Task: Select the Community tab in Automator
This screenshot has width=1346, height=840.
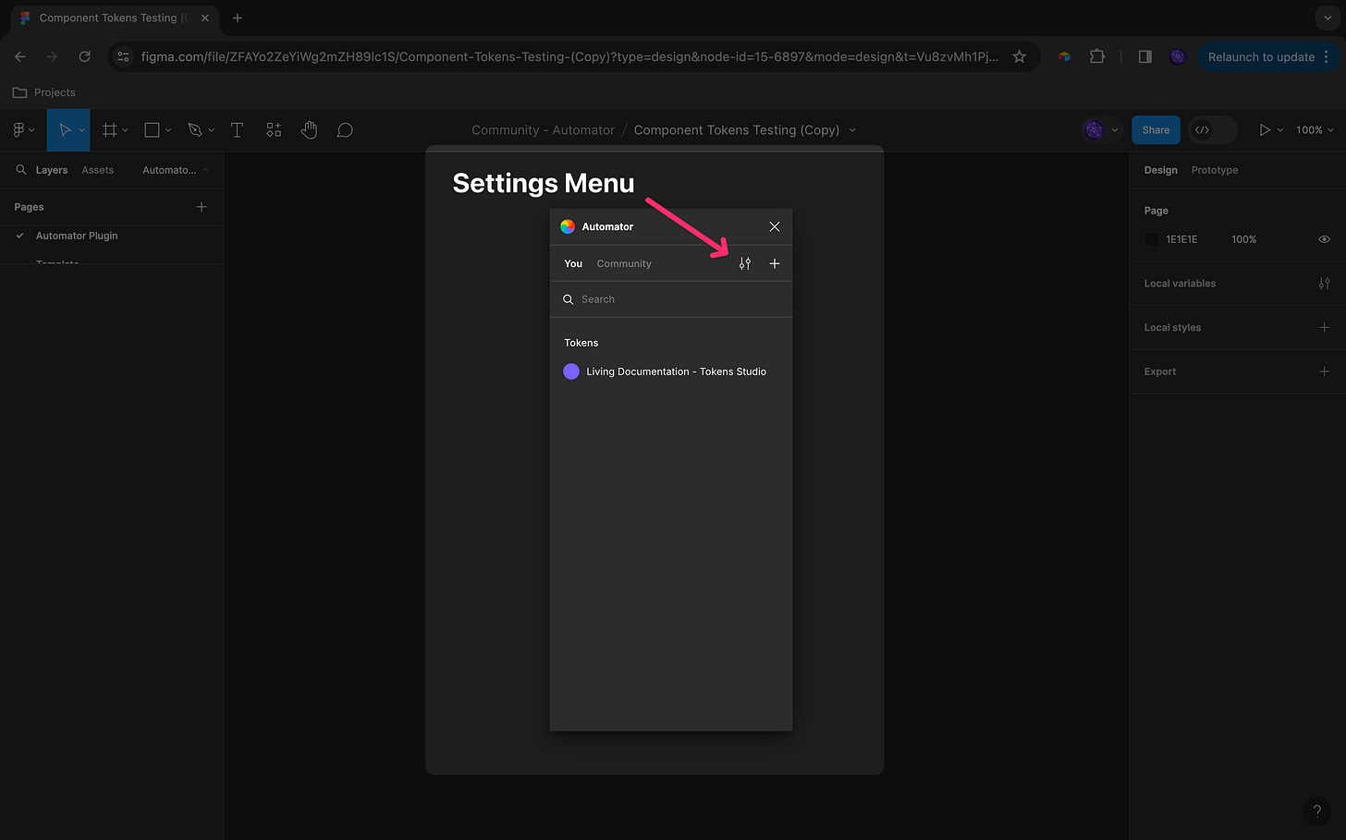Action: coord(624,263)
